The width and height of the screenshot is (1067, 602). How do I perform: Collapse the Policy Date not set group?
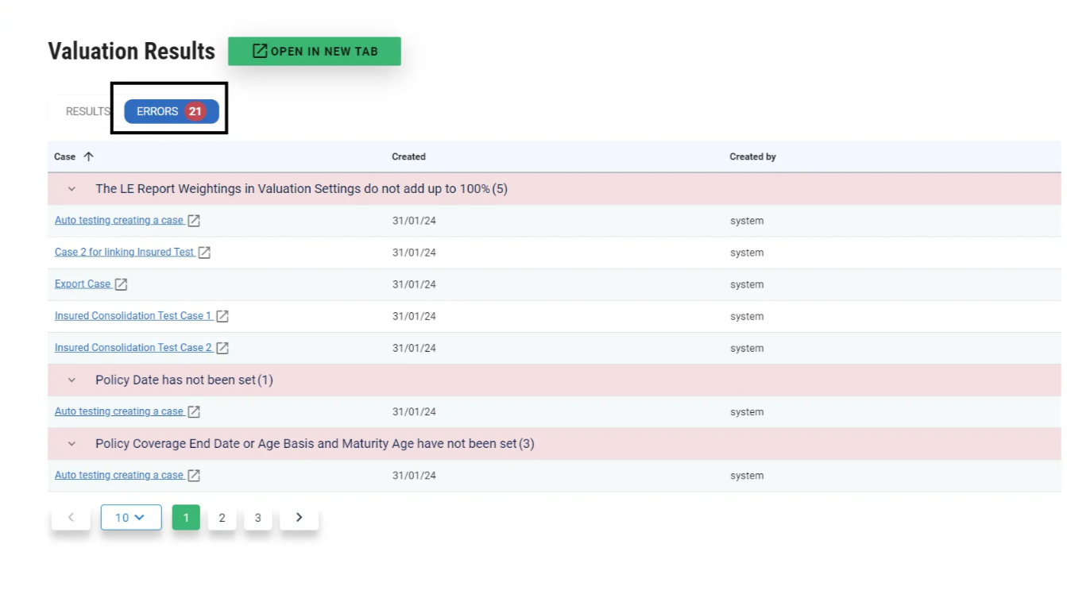pos(72,380)
